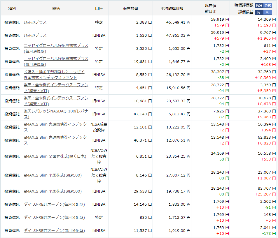278x238 pixels.
Task: Select valuation amount 62,823 円
Action: coord(267,137)
